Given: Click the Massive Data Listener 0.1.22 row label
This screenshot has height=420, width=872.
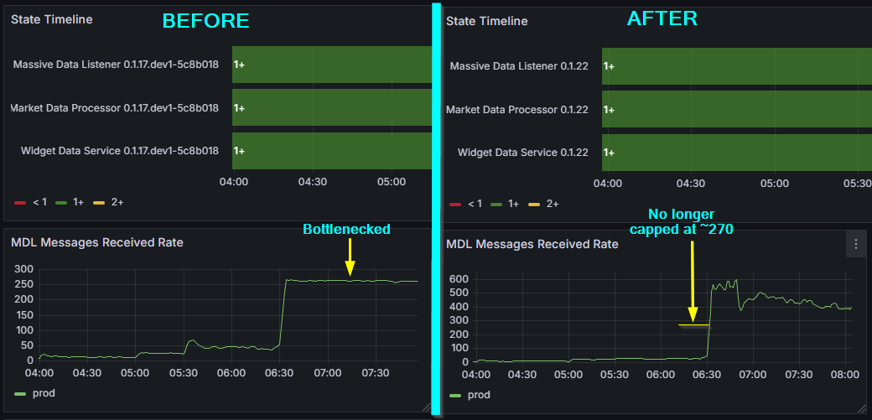Looking at the screenshot, I should (x=519, y=65).
